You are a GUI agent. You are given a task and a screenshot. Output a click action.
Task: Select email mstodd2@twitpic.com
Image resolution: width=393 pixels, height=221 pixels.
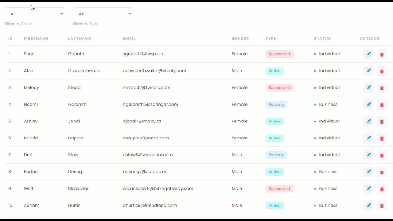146,88
